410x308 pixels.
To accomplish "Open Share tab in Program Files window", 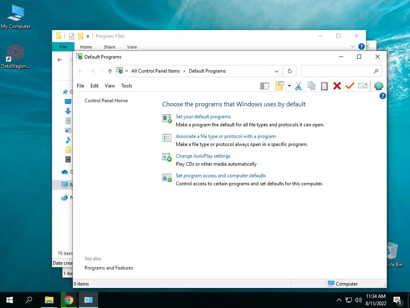I will coord(109,47).
